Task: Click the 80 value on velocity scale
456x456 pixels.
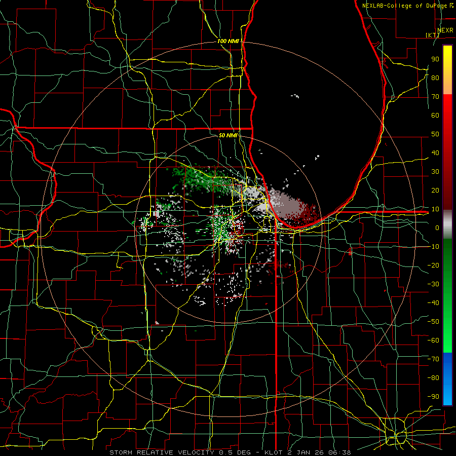Action: 435,78
